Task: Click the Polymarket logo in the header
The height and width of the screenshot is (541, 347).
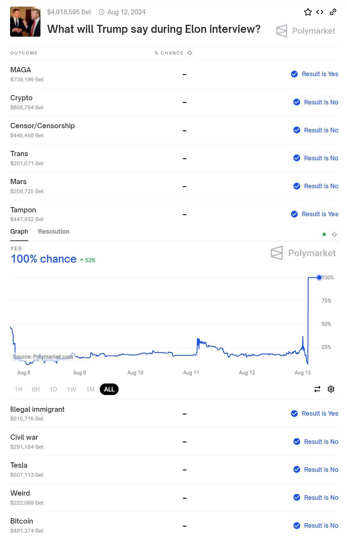Action: 305,31
